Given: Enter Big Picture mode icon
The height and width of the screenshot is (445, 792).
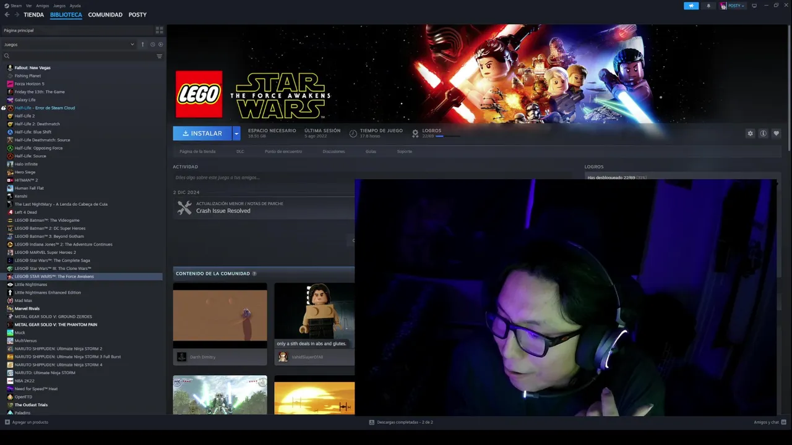Looking at the screenshot, I should 754,6.
